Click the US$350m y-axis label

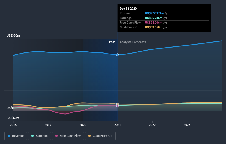13,35
